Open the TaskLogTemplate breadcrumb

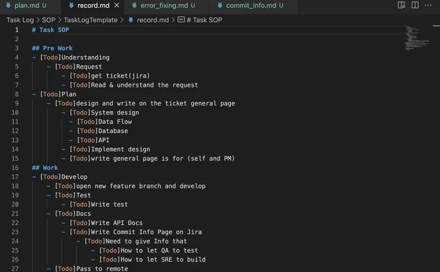(x=90, y=20)
